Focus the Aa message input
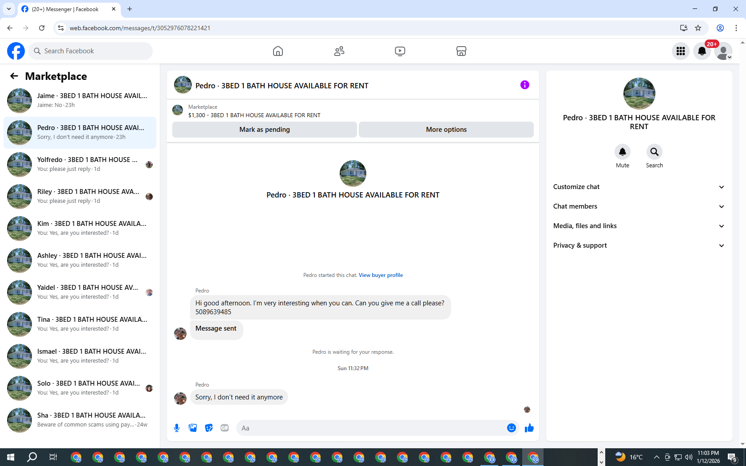Viewport: 746px width, 466px height. pyautogui.click(x=371, y=428)
